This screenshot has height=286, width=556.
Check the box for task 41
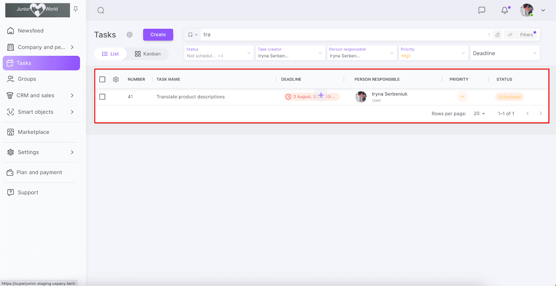tap(102, 97)
